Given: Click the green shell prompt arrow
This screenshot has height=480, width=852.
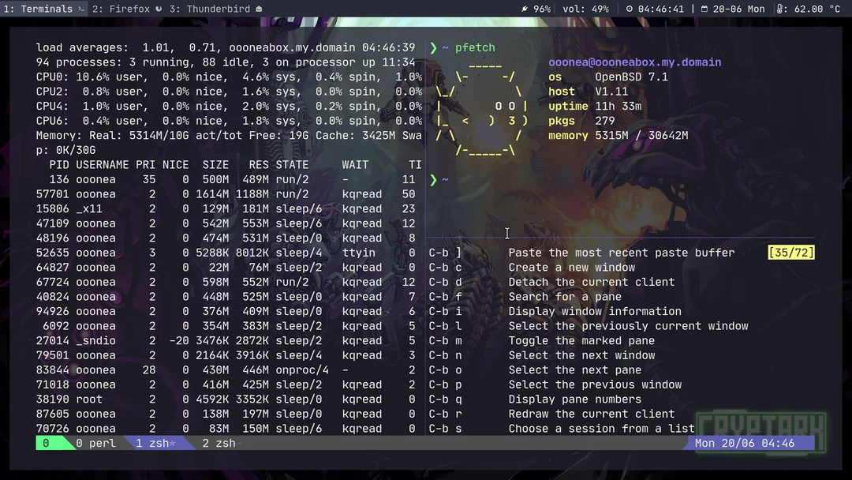Looking at the screenshot, I should point(432,179).
